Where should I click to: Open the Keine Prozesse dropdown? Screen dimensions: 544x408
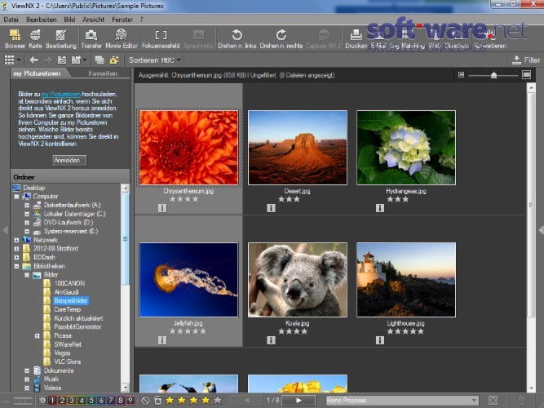coord(402,401)
